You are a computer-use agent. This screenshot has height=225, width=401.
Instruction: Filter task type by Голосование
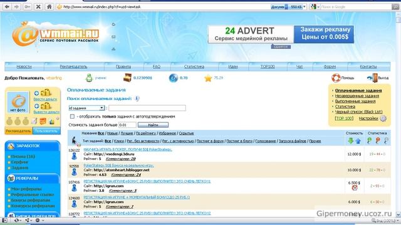tap(266, 141)
